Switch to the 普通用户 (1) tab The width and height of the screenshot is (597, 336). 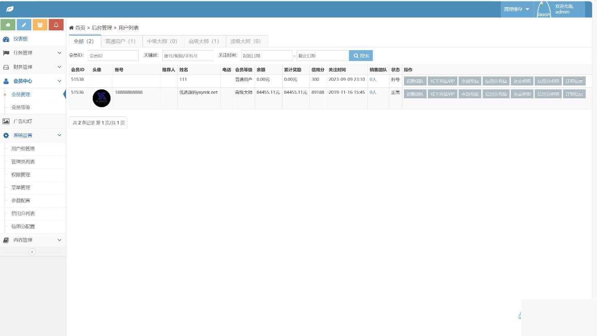[120, 41]
